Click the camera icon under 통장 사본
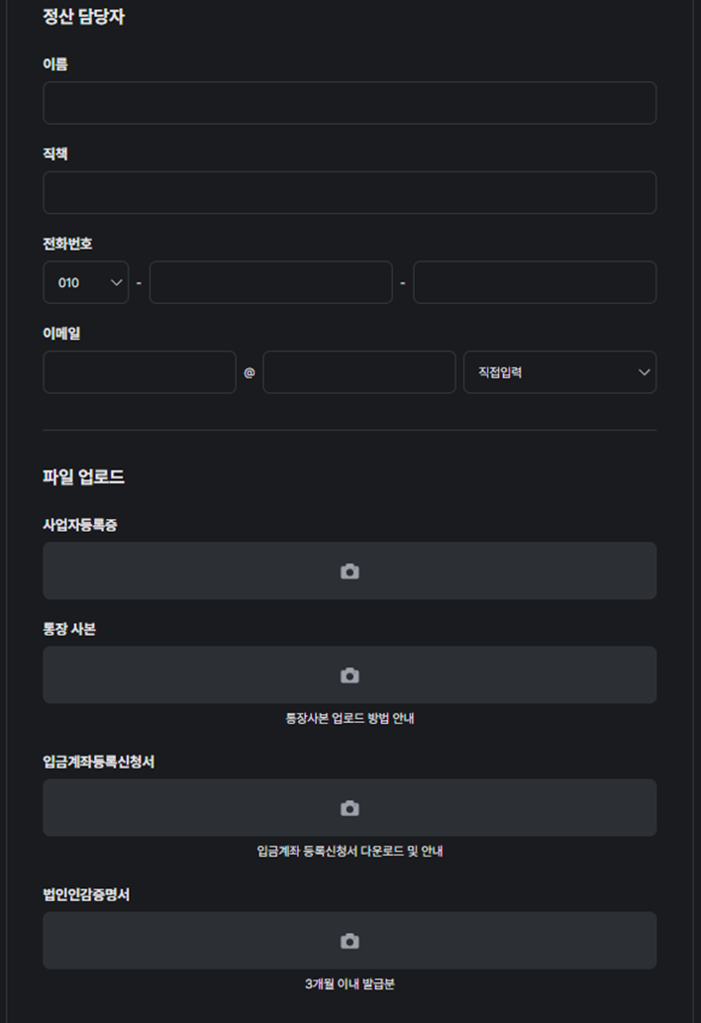Viewport: 701px width, 1023px height. 350,675
